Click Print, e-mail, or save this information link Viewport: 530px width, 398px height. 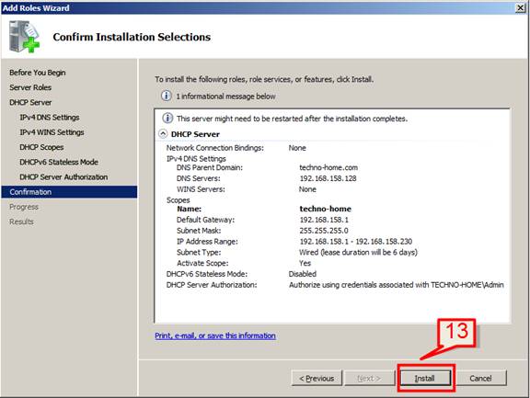(215, 335)
